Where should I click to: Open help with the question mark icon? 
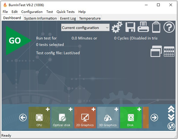(169, 27)
